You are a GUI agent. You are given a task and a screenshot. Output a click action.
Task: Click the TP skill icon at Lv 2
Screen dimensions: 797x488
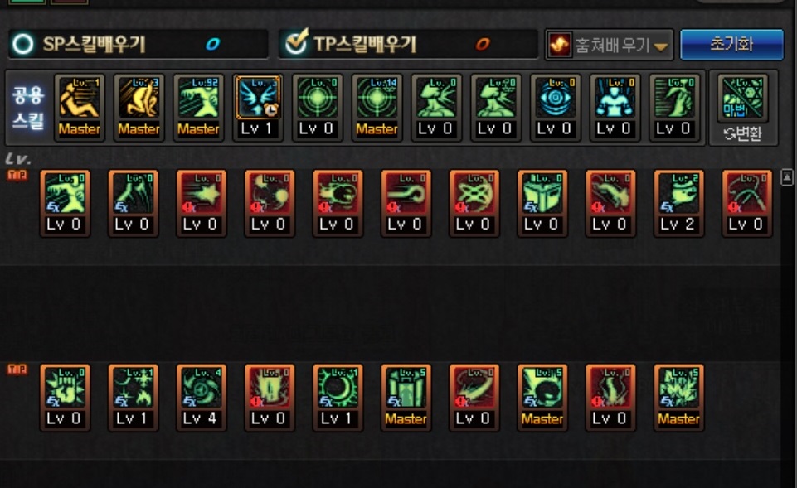point(678,203)
